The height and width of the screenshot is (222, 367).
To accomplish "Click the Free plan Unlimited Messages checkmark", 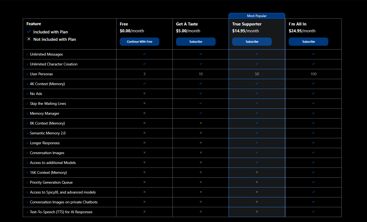I will click(144, 54).
